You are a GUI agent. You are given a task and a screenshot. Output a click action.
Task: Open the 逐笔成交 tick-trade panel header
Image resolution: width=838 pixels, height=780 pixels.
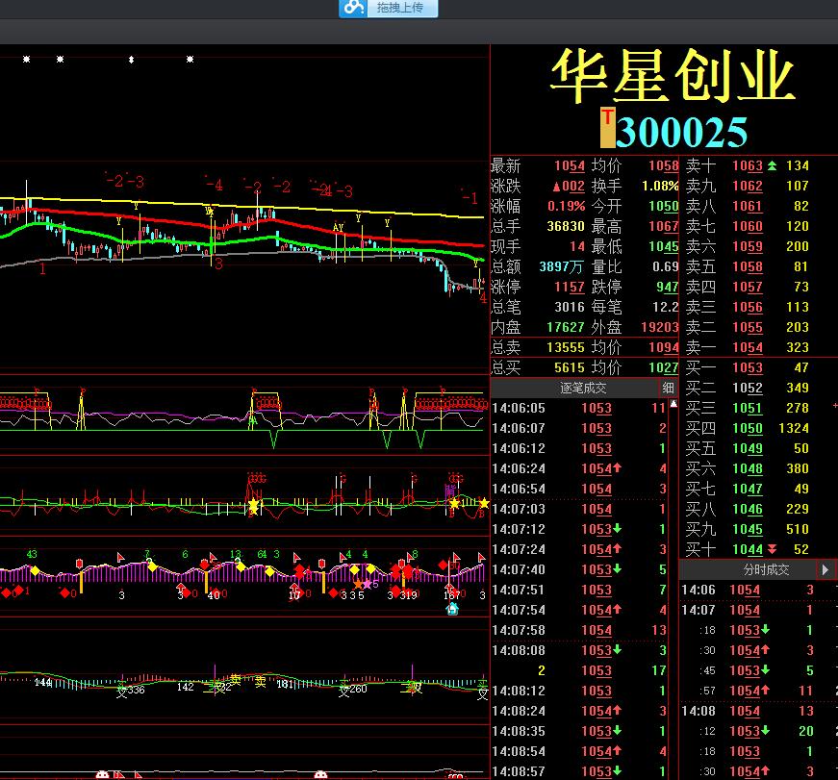pos(583,388)
